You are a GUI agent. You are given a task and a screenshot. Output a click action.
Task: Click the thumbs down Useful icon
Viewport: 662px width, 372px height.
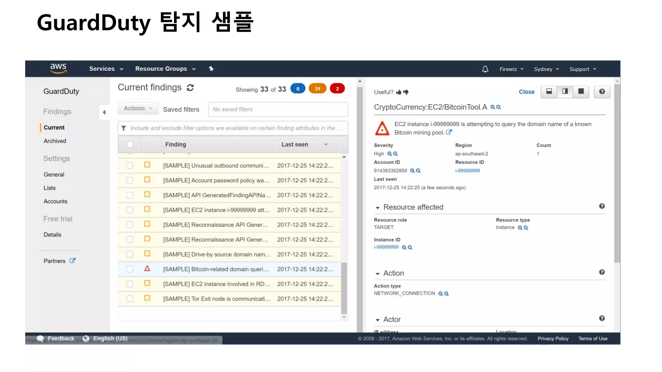tap(406, 92)
